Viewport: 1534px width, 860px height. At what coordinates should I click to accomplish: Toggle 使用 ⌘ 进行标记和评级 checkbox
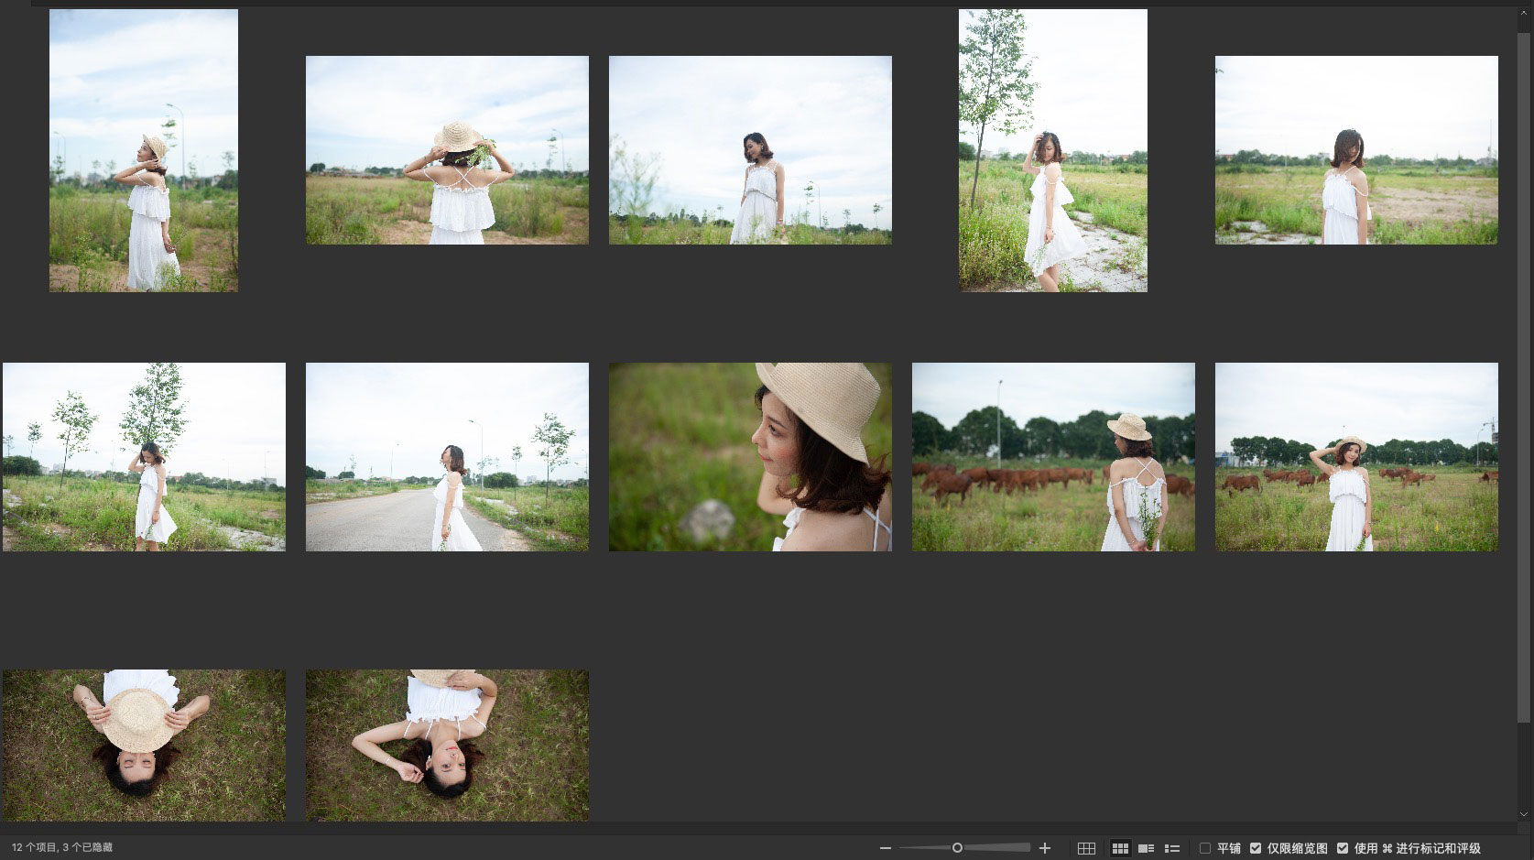pos(1343,848)
